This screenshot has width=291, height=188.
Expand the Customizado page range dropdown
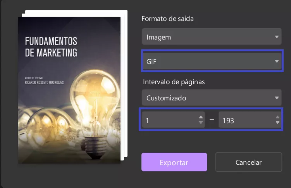(212, 98)
